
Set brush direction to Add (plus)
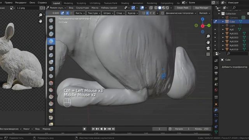[67, 13]
